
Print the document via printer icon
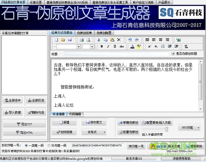(82, 40)
